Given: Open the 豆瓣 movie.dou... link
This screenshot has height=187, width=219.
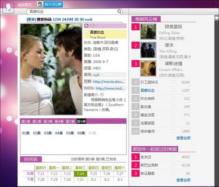Looking at the screenshot, I should point(109,82).
